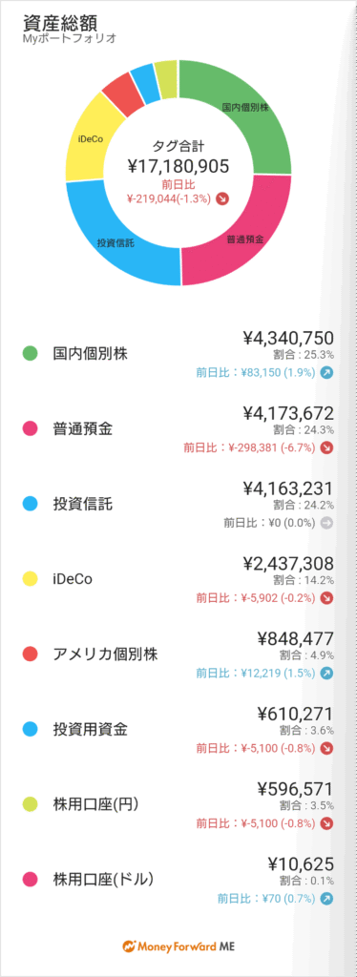Click the red down-arrow icon for 普通預金
This screenshot has width=357, height=977.
click(326, 447)
